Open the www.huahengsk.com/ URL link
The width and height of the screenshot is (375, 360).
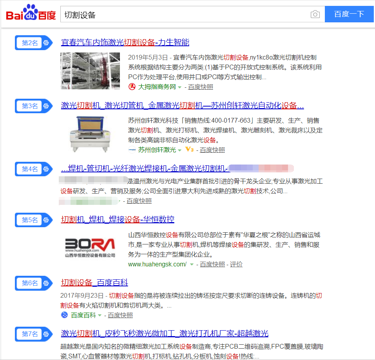pyautogui.click(x=157, y=264)
